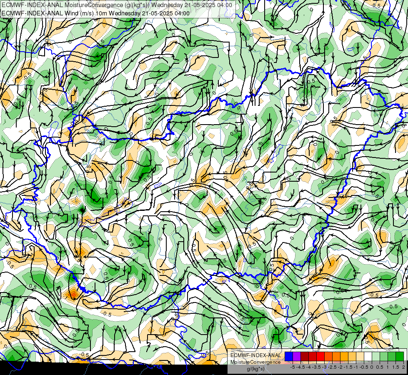Choose orange swatch between -2.5 and -2
This screenshot has width=408, height=375.
point(336,356)
